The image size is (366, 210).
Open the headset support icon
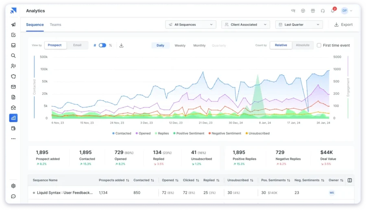click(x=322, y=11)
